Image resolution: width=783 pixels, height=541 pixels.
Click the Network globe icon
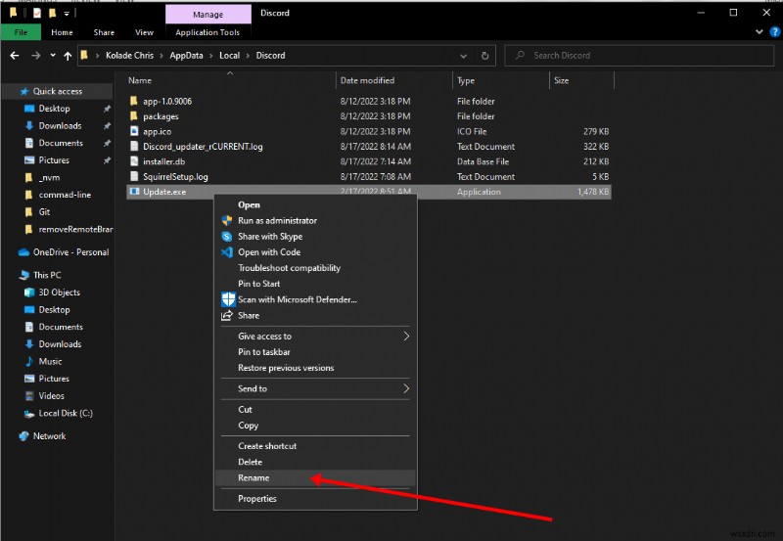[23, 436]
